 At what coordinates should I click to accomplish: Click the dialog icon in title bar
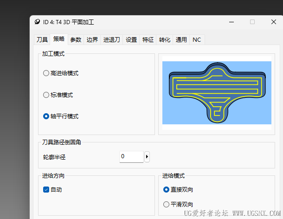click(37, 22)
